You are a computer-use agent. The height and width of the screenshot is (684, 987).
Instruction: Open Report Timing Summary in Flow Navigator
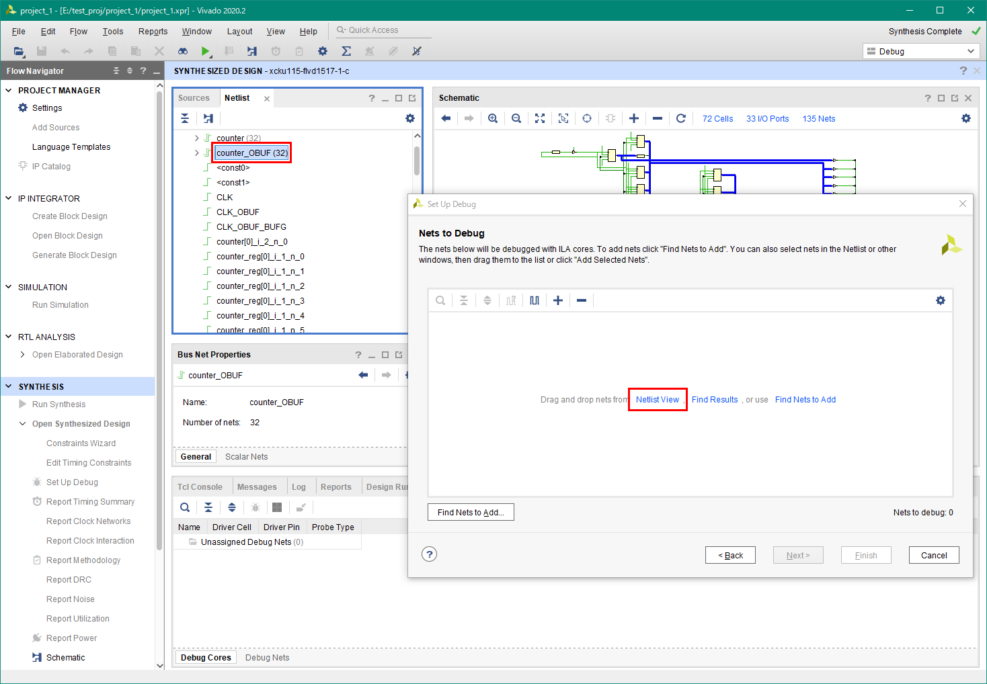tap(90, 501)
